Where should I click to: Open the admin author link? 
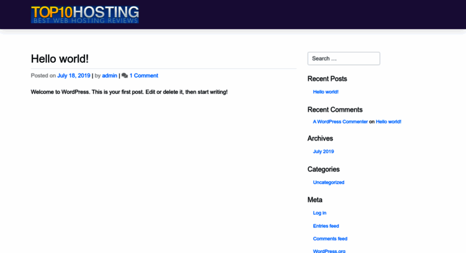click(109, 75)
